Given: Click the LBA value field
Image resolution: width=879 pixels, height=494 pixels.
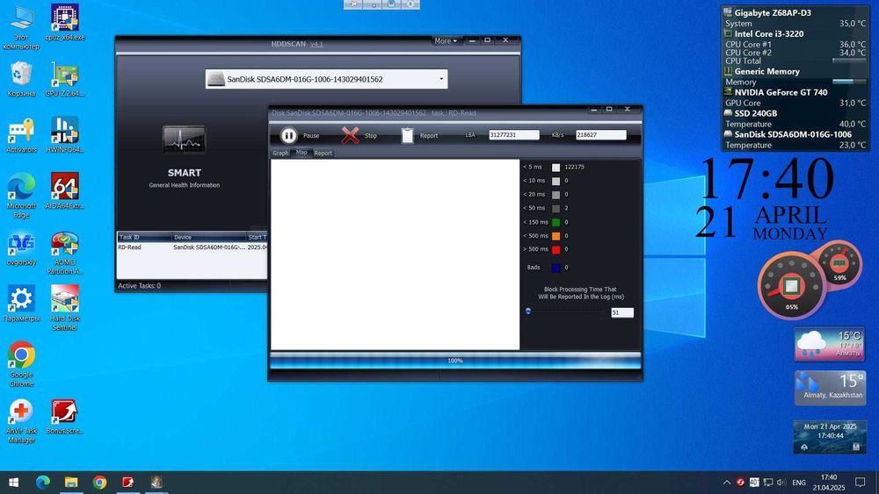Looking at the screenshot, I should tap(513, 135).
